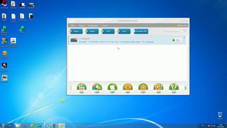Add audio files using the 'Аудио' button
Viewport: 227px width, 128px height.
[92, 31]
